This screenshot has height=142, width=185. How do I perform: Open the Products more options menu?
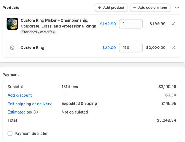point(177,8)
